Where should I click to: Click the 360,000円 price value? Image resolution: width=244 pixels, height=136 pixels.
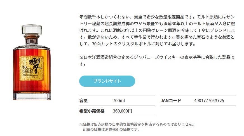click(123, 111)
